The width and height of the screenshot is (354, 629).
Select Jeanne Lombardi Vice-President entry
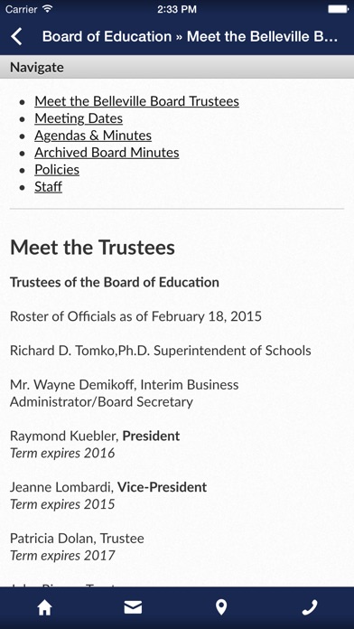click(x=108, y=495)
